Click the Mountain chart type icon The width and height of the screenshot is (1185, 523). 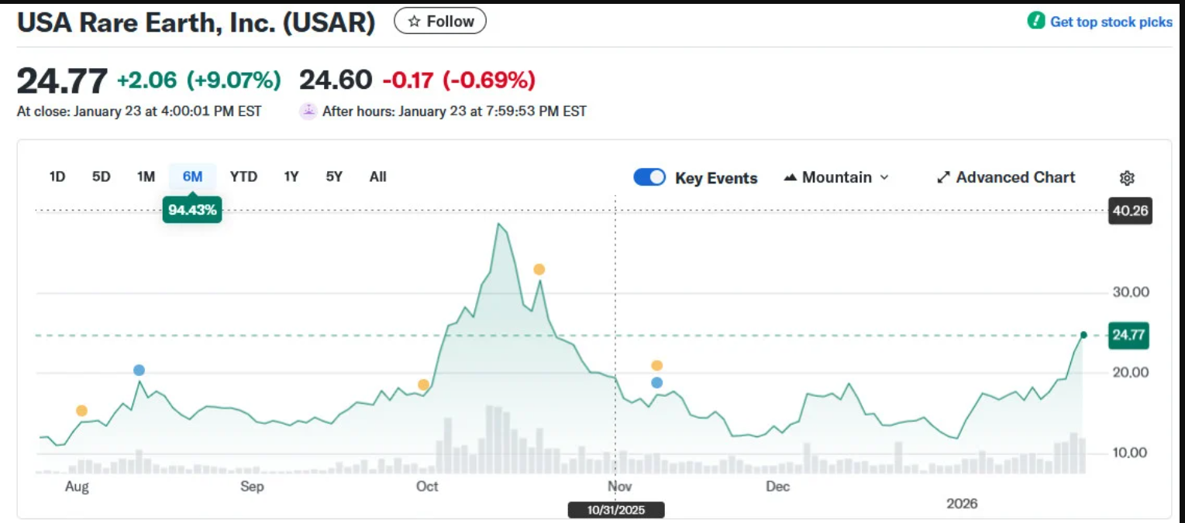(791, 178)
